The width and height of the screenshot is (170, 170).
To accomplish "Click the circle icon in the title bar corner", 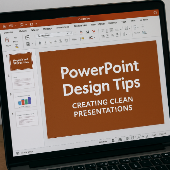I will pos(155,13).
